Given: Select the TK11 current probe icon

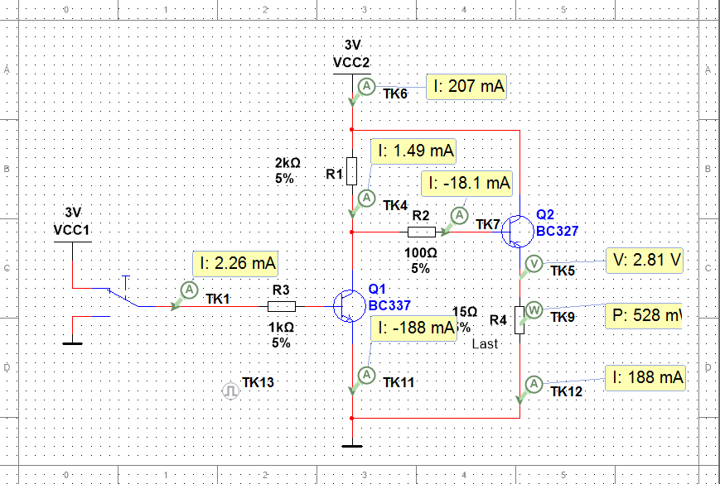Looking at the screenshot, I should tap(366, 375).
